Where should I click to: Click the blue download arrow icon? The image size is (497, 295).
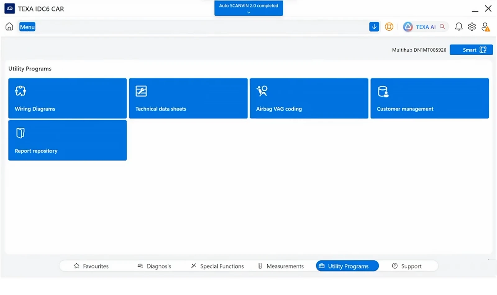374,27
